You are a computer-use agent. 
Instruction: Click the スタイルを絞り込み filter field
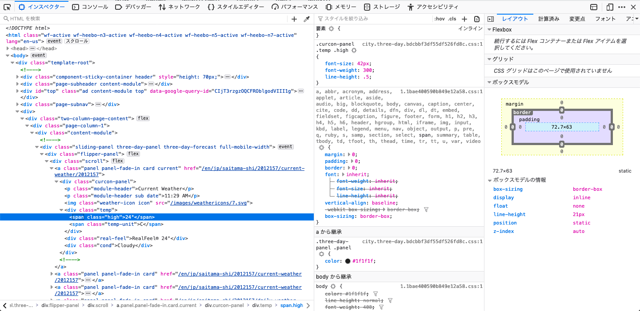pyautogui.click(x=373, y=19)
